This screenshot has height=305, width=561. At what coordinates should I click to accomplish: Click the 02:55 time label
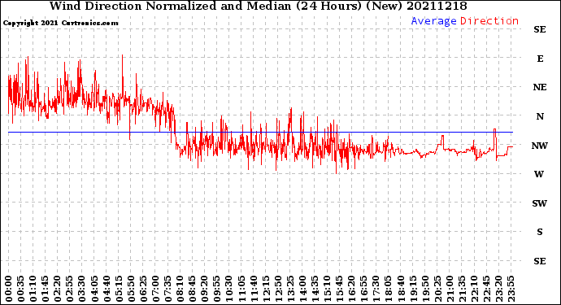click(70, 289)
